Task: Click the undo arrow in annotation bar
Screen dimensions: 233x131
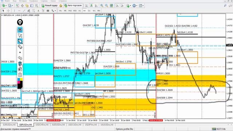Action: pyautogui.click(x=20, y=58)
